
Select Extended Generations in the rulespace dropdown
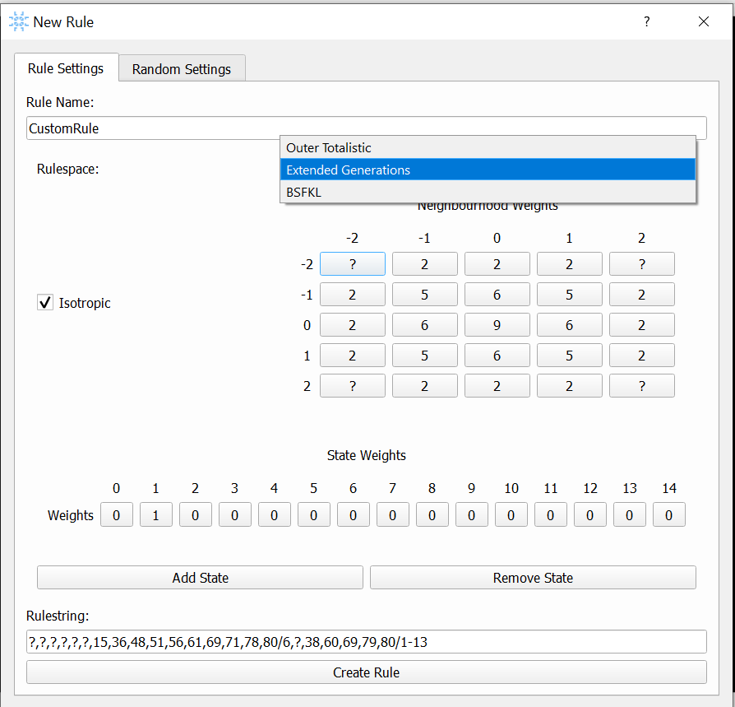click(488, 170)
